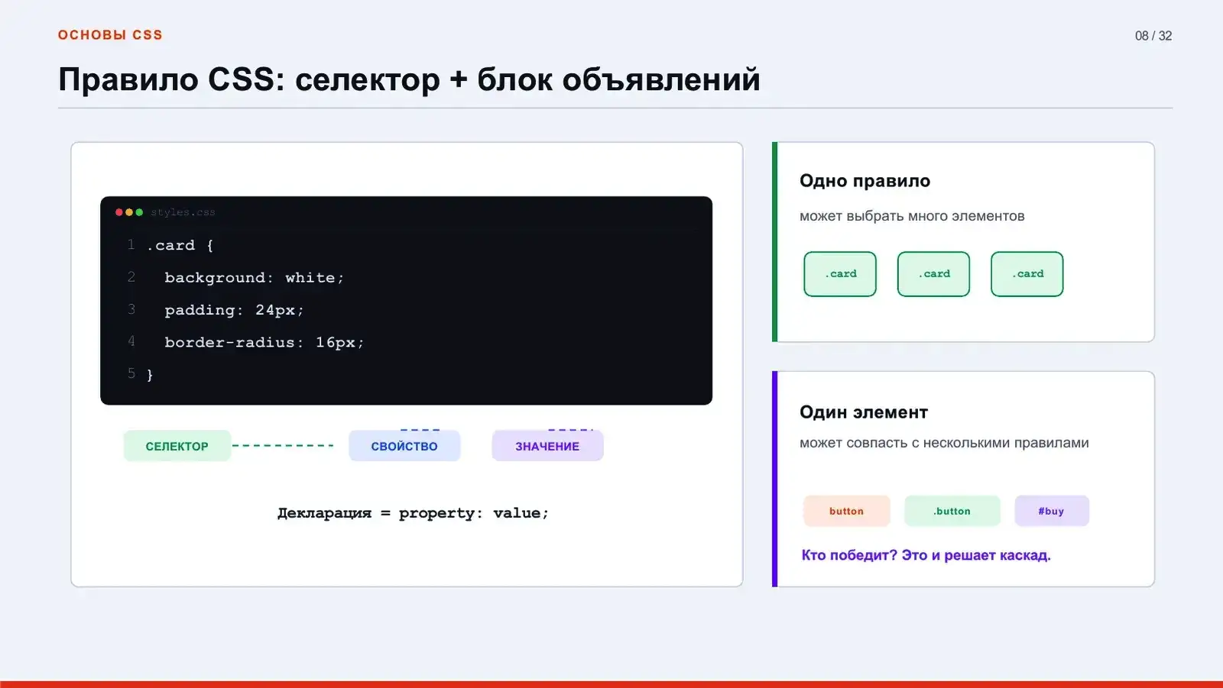Viewport: 1223px width, 688px height.
Task: Select the ЗНАЧЕНИЕ label chip
Action: (547, 446)
